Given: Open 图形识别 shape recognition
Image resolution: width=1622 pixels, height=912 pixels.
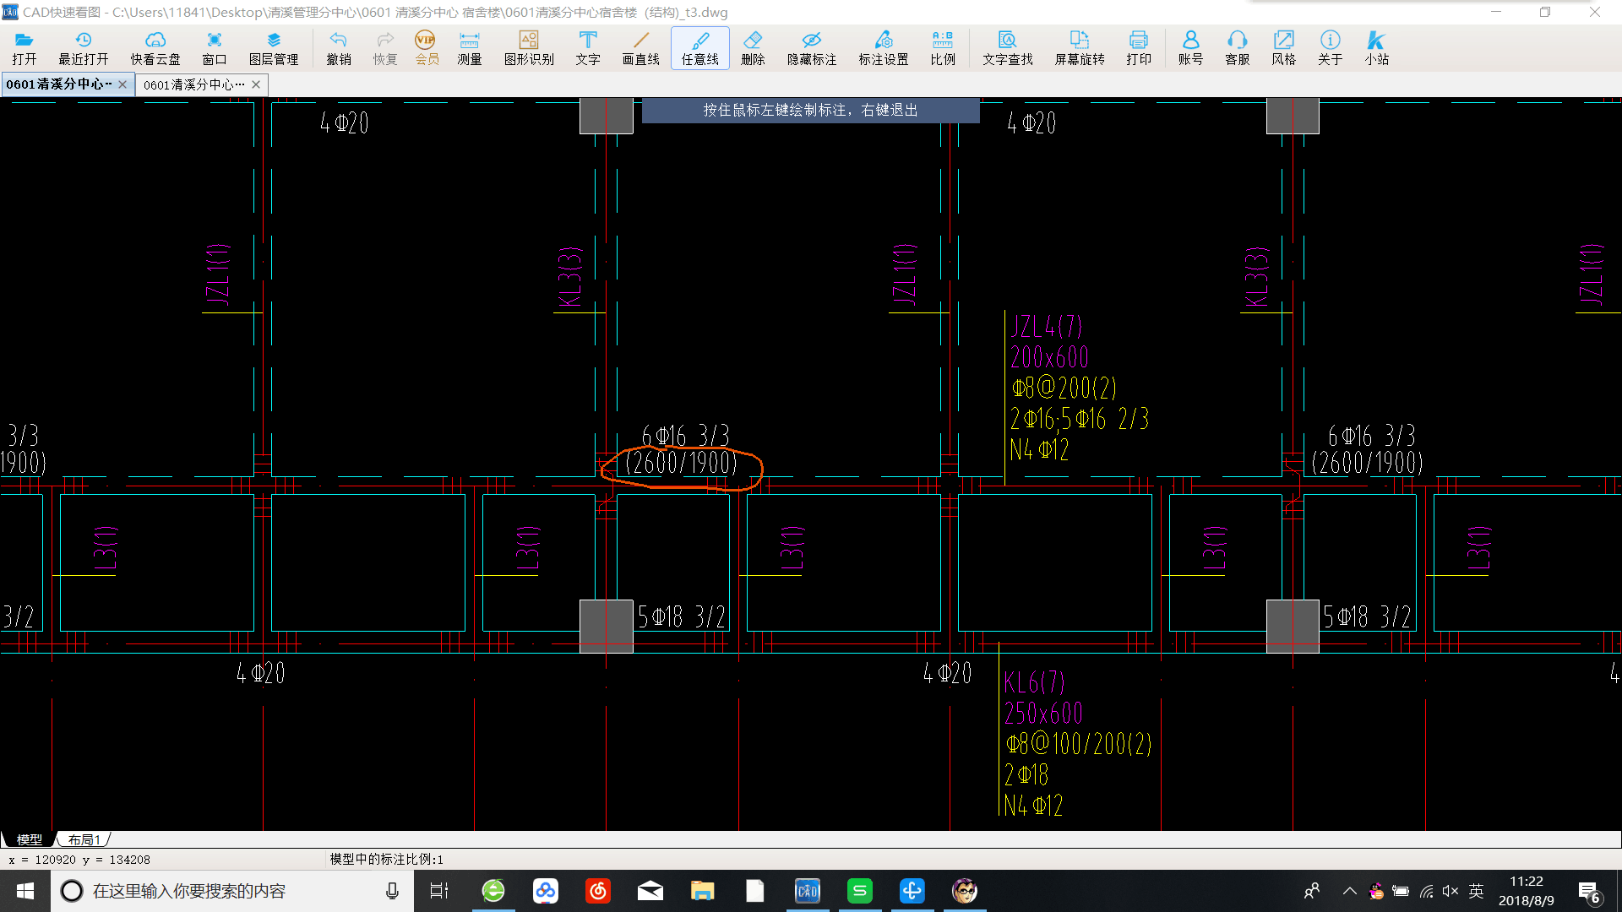Looking at the screenshot, I should coord(529,48).
